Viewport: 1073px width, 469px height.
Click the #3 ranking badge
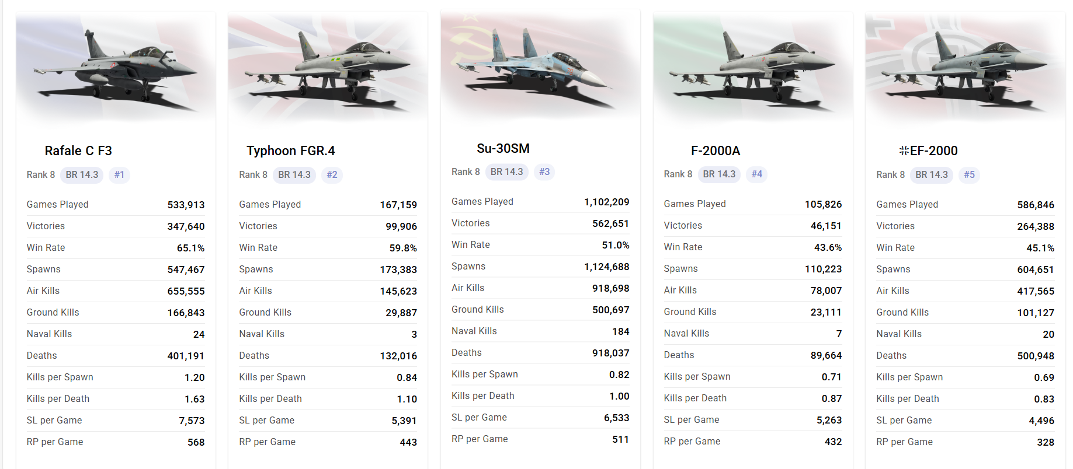click(544, 171)
